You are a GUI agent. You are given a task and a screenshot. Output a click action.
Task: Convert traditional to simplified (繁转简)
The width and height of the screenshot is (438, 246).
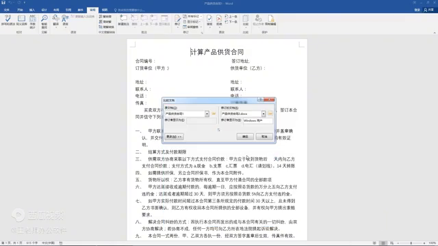point(105,16)
